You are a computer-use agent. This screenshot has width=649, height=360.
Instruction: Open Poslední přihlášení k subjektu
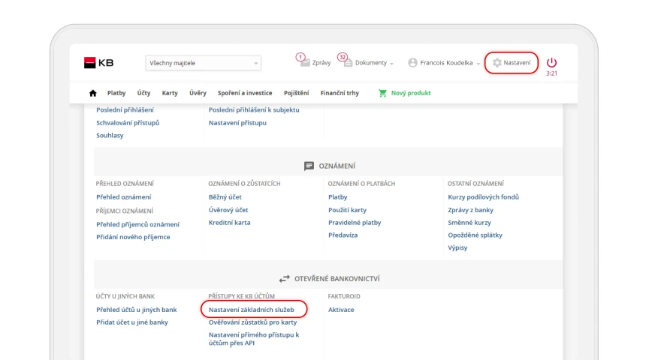(254, 110)
